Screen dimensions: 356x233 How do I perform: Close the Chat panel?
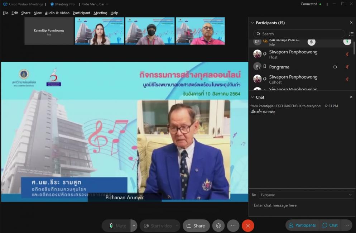(351, 97)
